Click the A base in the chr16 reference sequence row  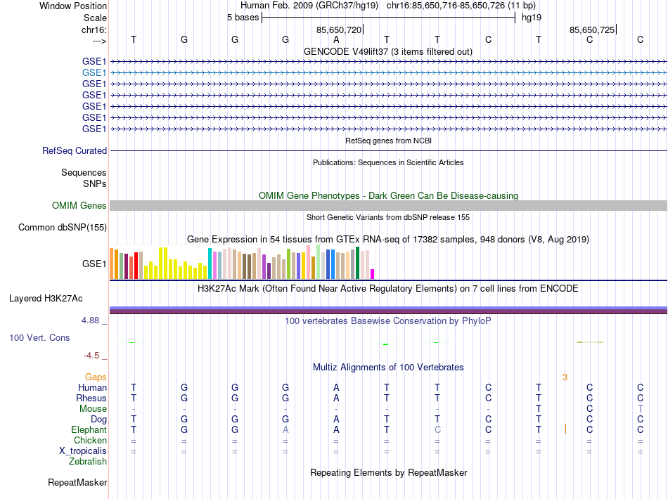[x=336, y=39]
